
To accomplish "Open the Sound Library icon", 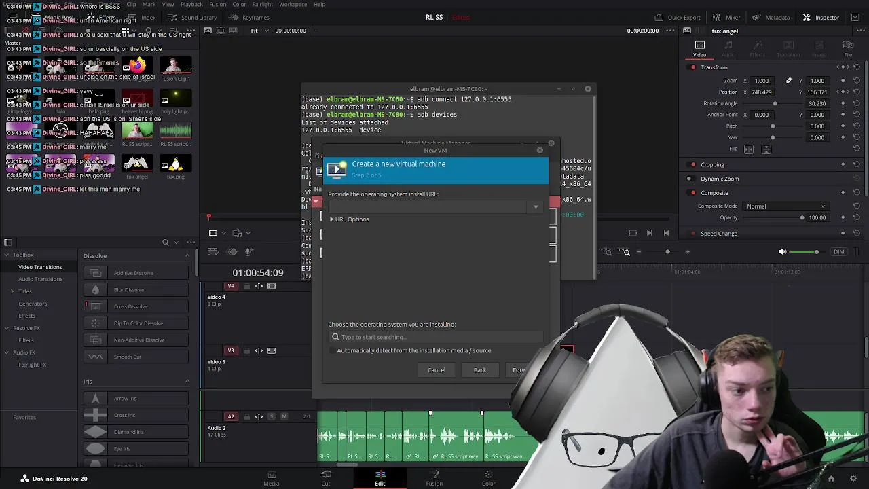I will (172, 18).
